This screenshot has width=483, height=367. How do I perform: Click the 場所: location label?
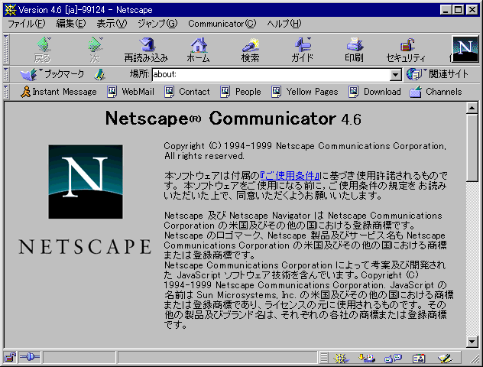click(140, 74)
